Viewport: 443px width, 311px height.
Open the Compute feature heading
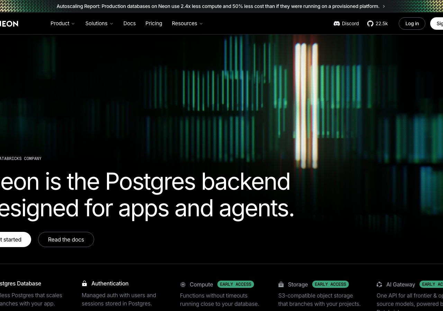pos(201,284)
